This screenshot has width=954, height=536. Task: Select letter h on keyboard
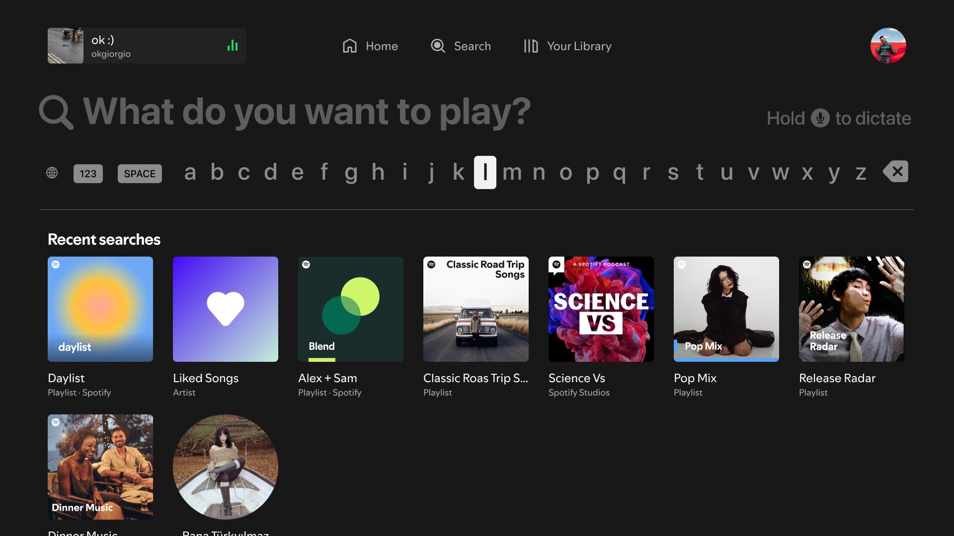pos(378,173)
